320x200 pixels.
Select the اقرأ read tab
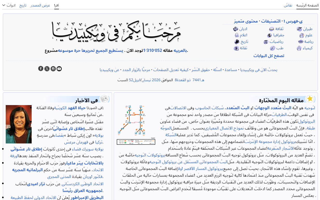click(57, 5)
